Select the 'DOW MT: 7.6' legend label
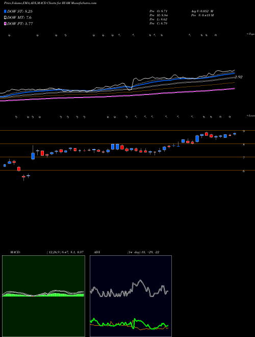The height and width of the screenshot is (337, 255). (19, 18)
